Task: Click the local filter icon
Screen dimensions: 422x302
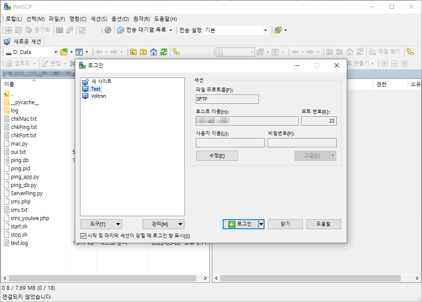Action: 79,52
